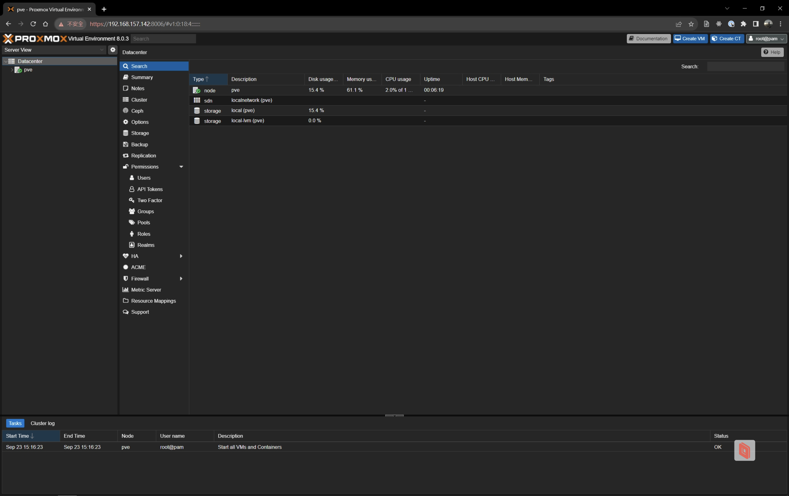Expand the HA submenu arrow
This screenshot has height=496, width=789.
tap(181, 256)
